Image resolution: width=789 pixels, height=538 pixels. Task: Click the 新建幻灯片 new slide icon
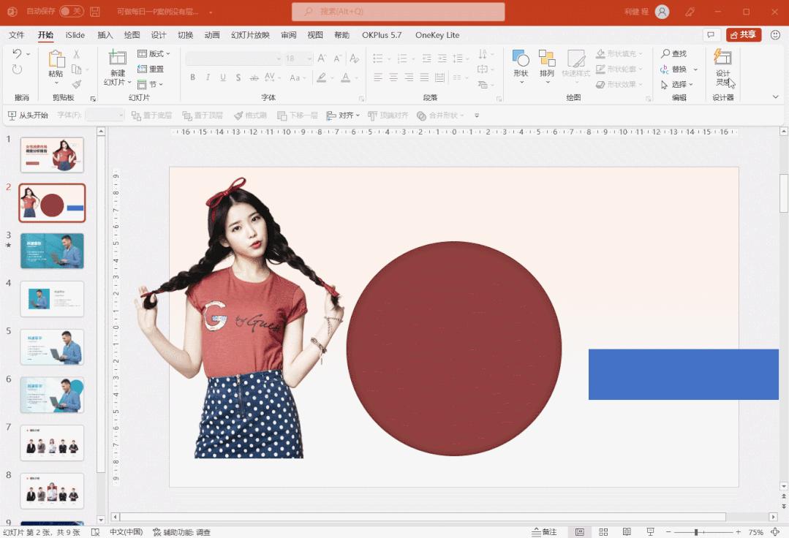coord(117,59)
